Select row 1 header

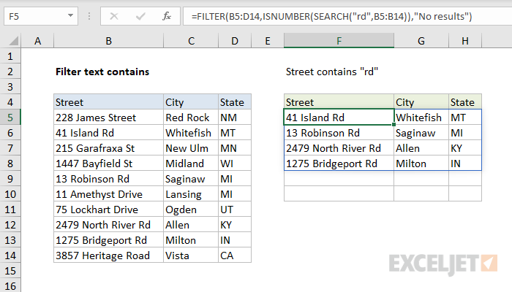pyautogui.click(x=10, y=56)
